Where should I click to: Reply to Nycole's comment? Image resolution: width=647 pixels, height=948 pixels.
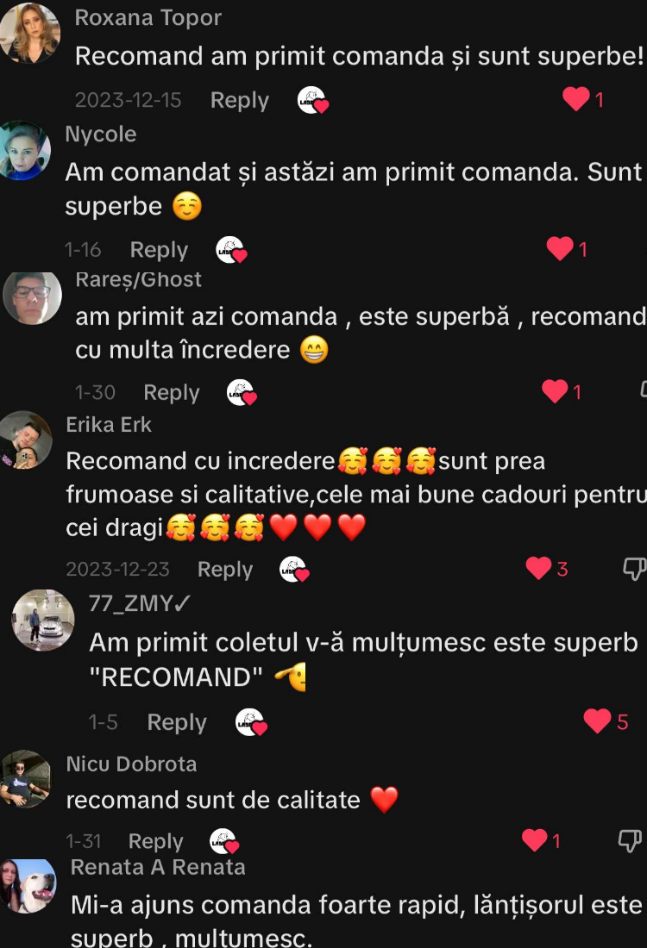coord(160,250)
